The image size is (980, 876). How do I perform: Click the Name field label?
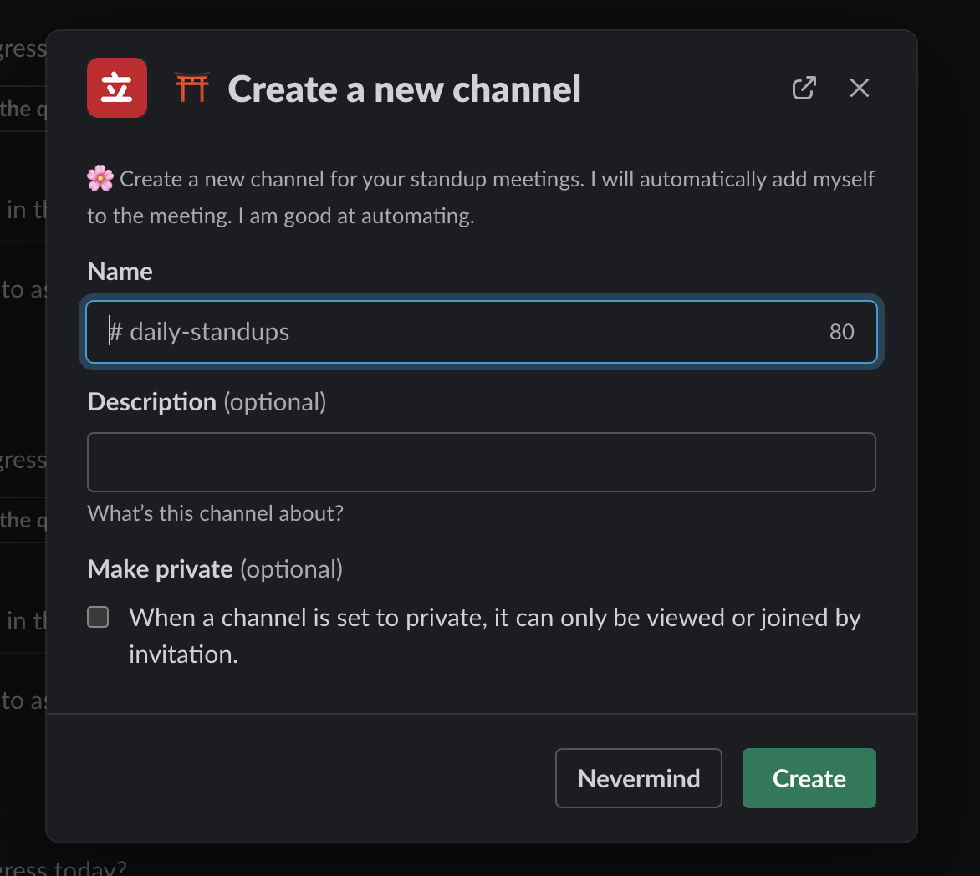pyautogui.click(x=120, y=271)
